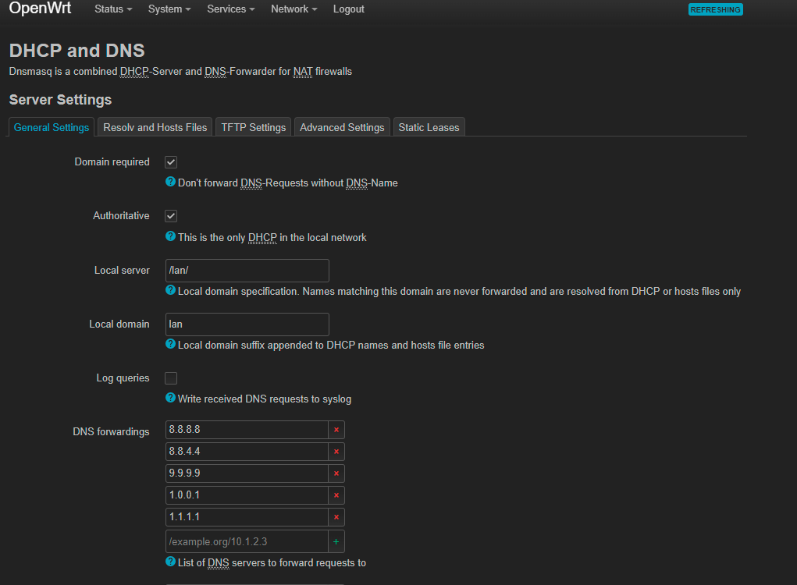Remove the 1.1.1.1 DNS server
This screenshot has width=797, height=585.
(336, 517)
